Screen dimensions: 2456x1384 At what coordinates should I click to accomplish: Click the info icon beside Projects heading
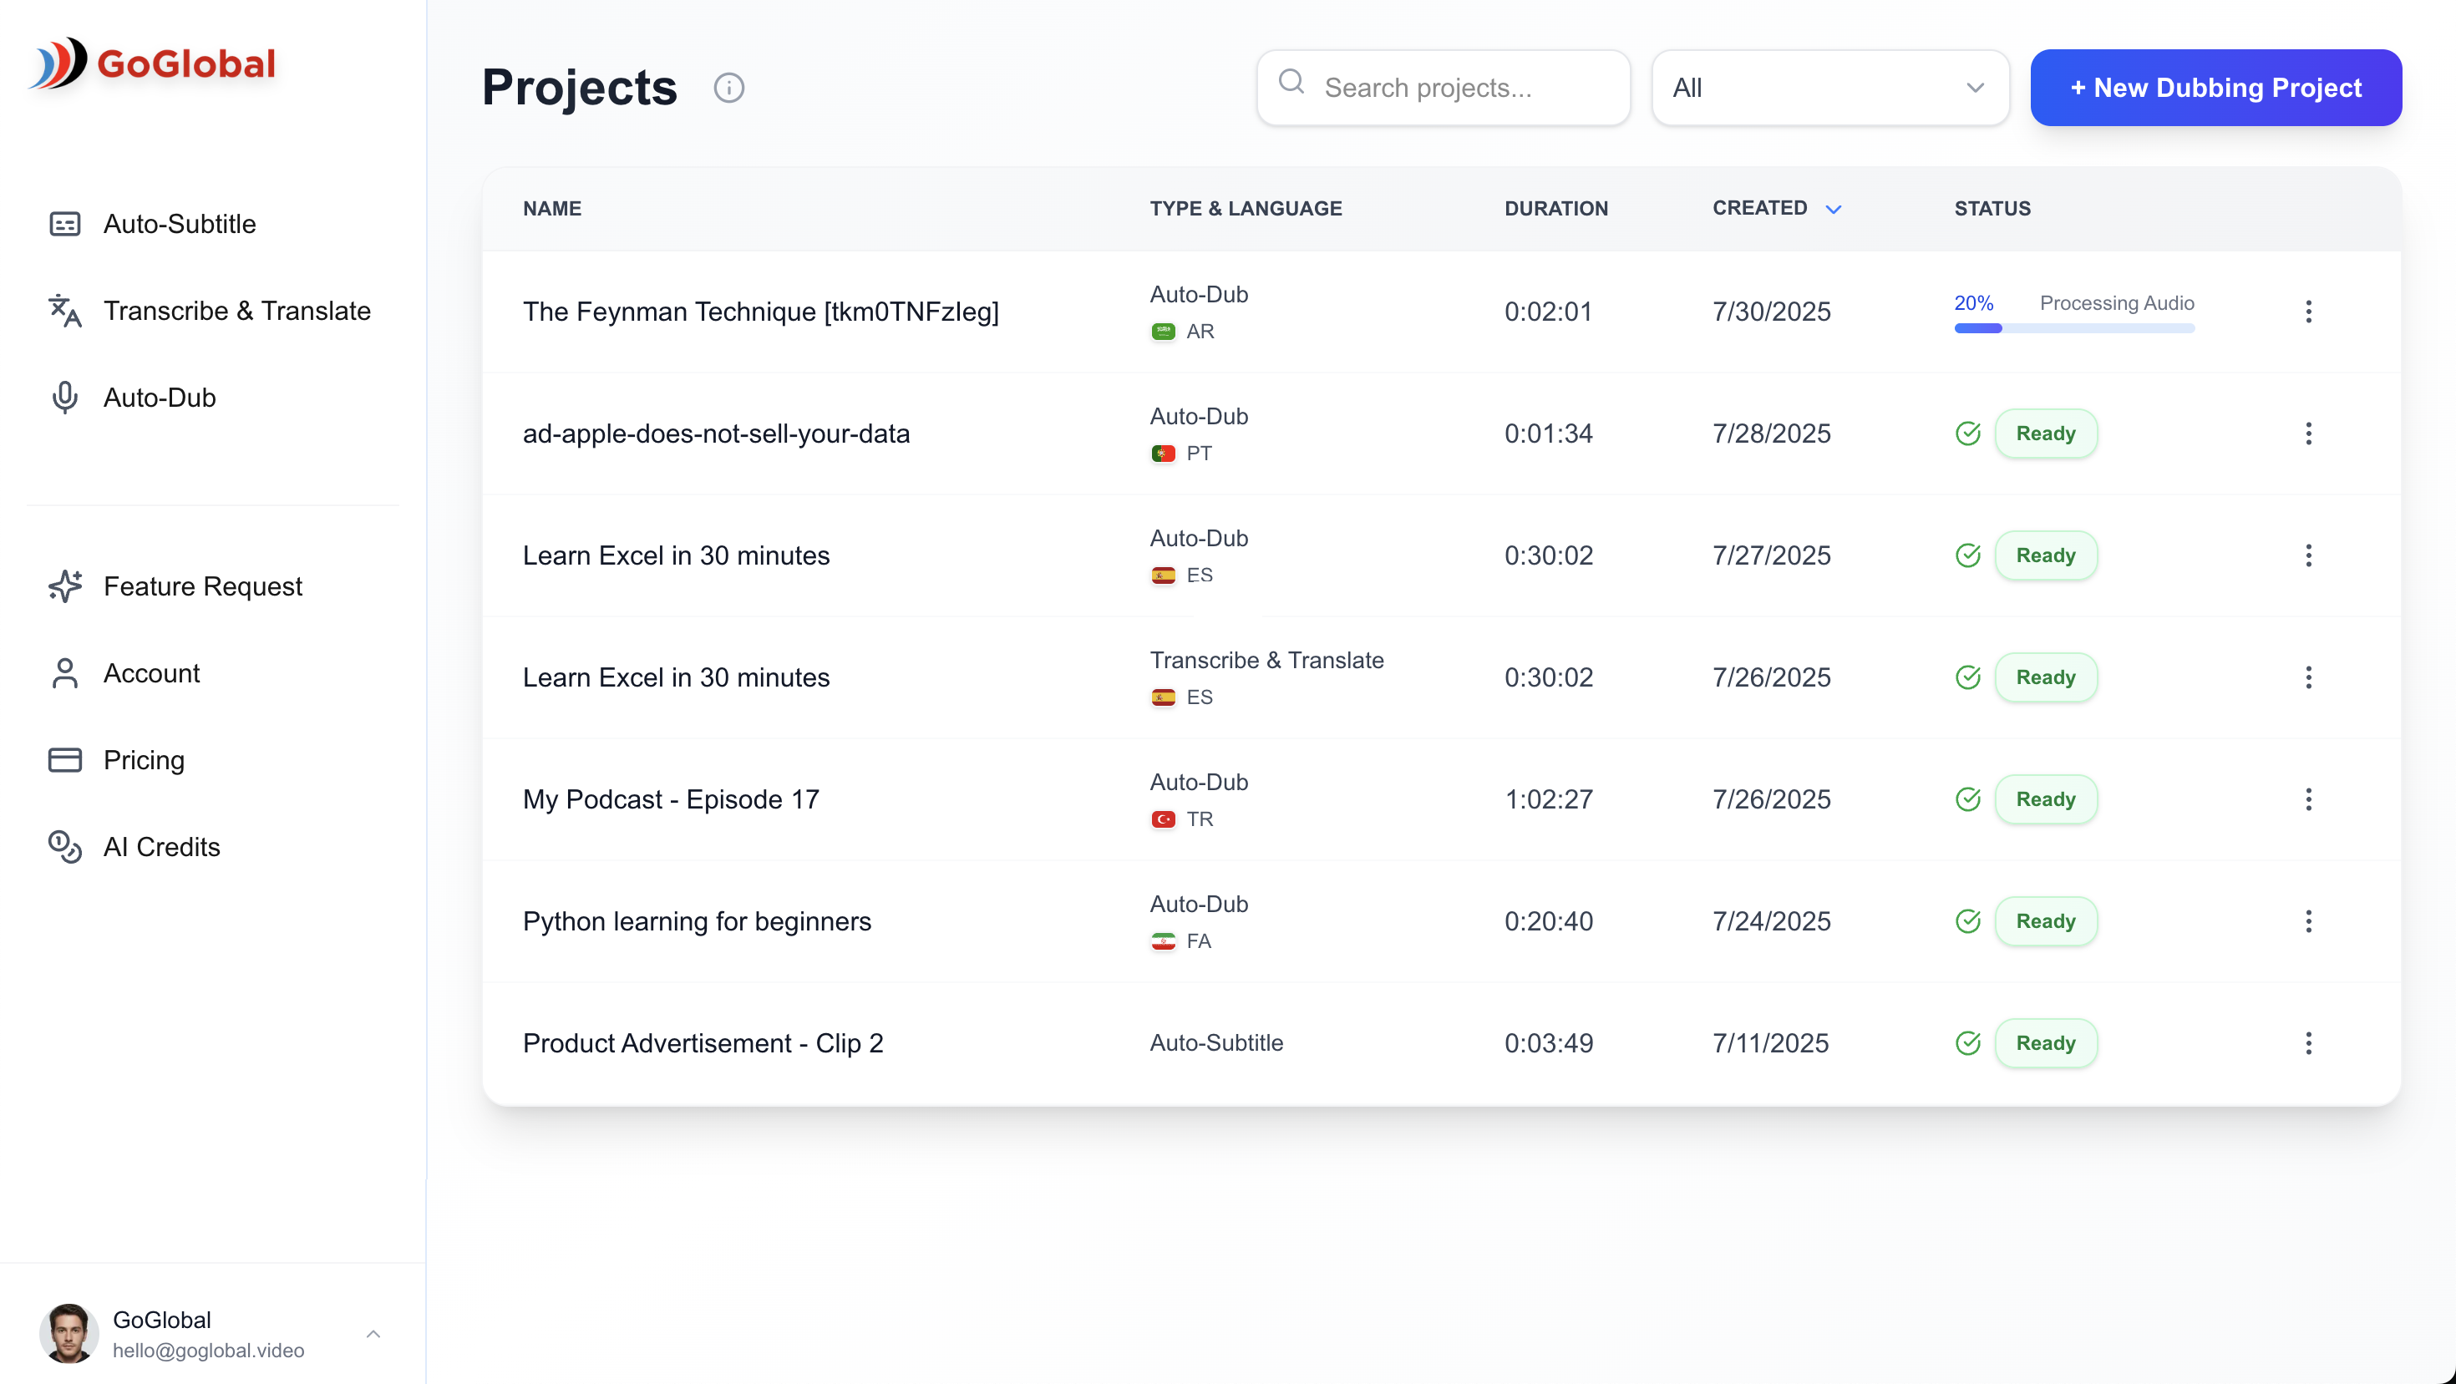point(729,87)
